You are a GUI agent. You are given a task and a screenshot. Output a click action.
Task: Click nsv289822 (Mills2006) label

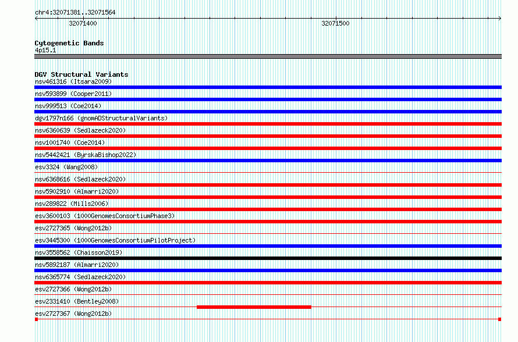point(72,204)
